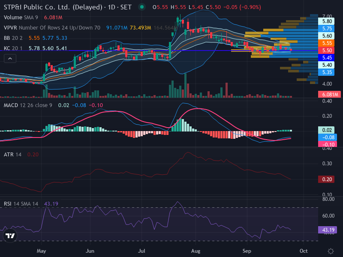The width and height of the screenshot is (343, 257).
Task: Click the 0.20 ATR value axis label
Action: [326, 179]
